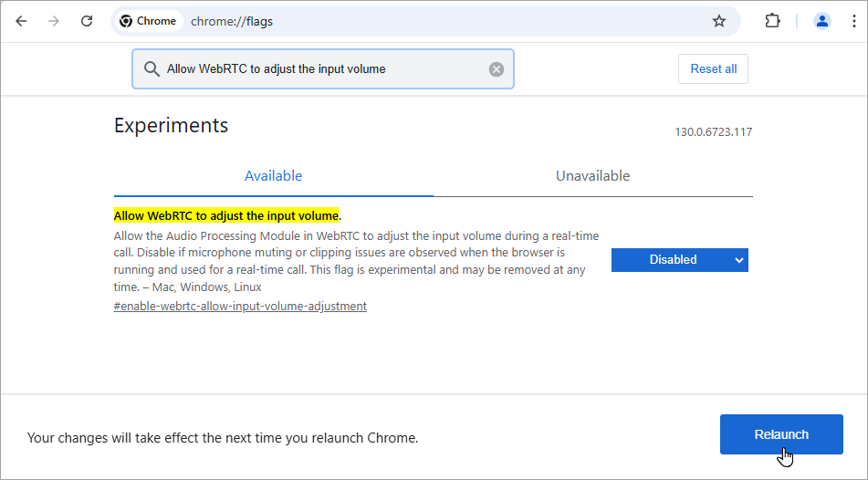Bookmark this page with the star icon
868x480 pixels.
(718, 21)
